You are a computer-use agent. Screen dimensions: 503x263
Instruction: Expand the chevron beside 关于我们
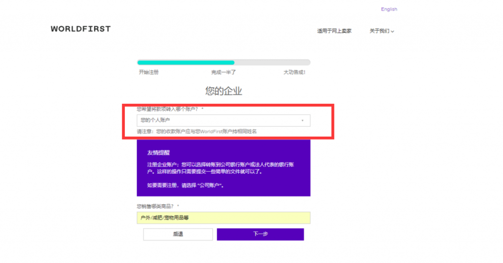coord(392,31)
